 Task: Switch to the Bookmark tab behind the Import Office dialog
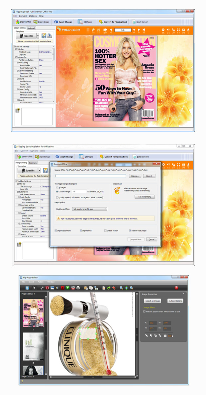click(33, 163)
